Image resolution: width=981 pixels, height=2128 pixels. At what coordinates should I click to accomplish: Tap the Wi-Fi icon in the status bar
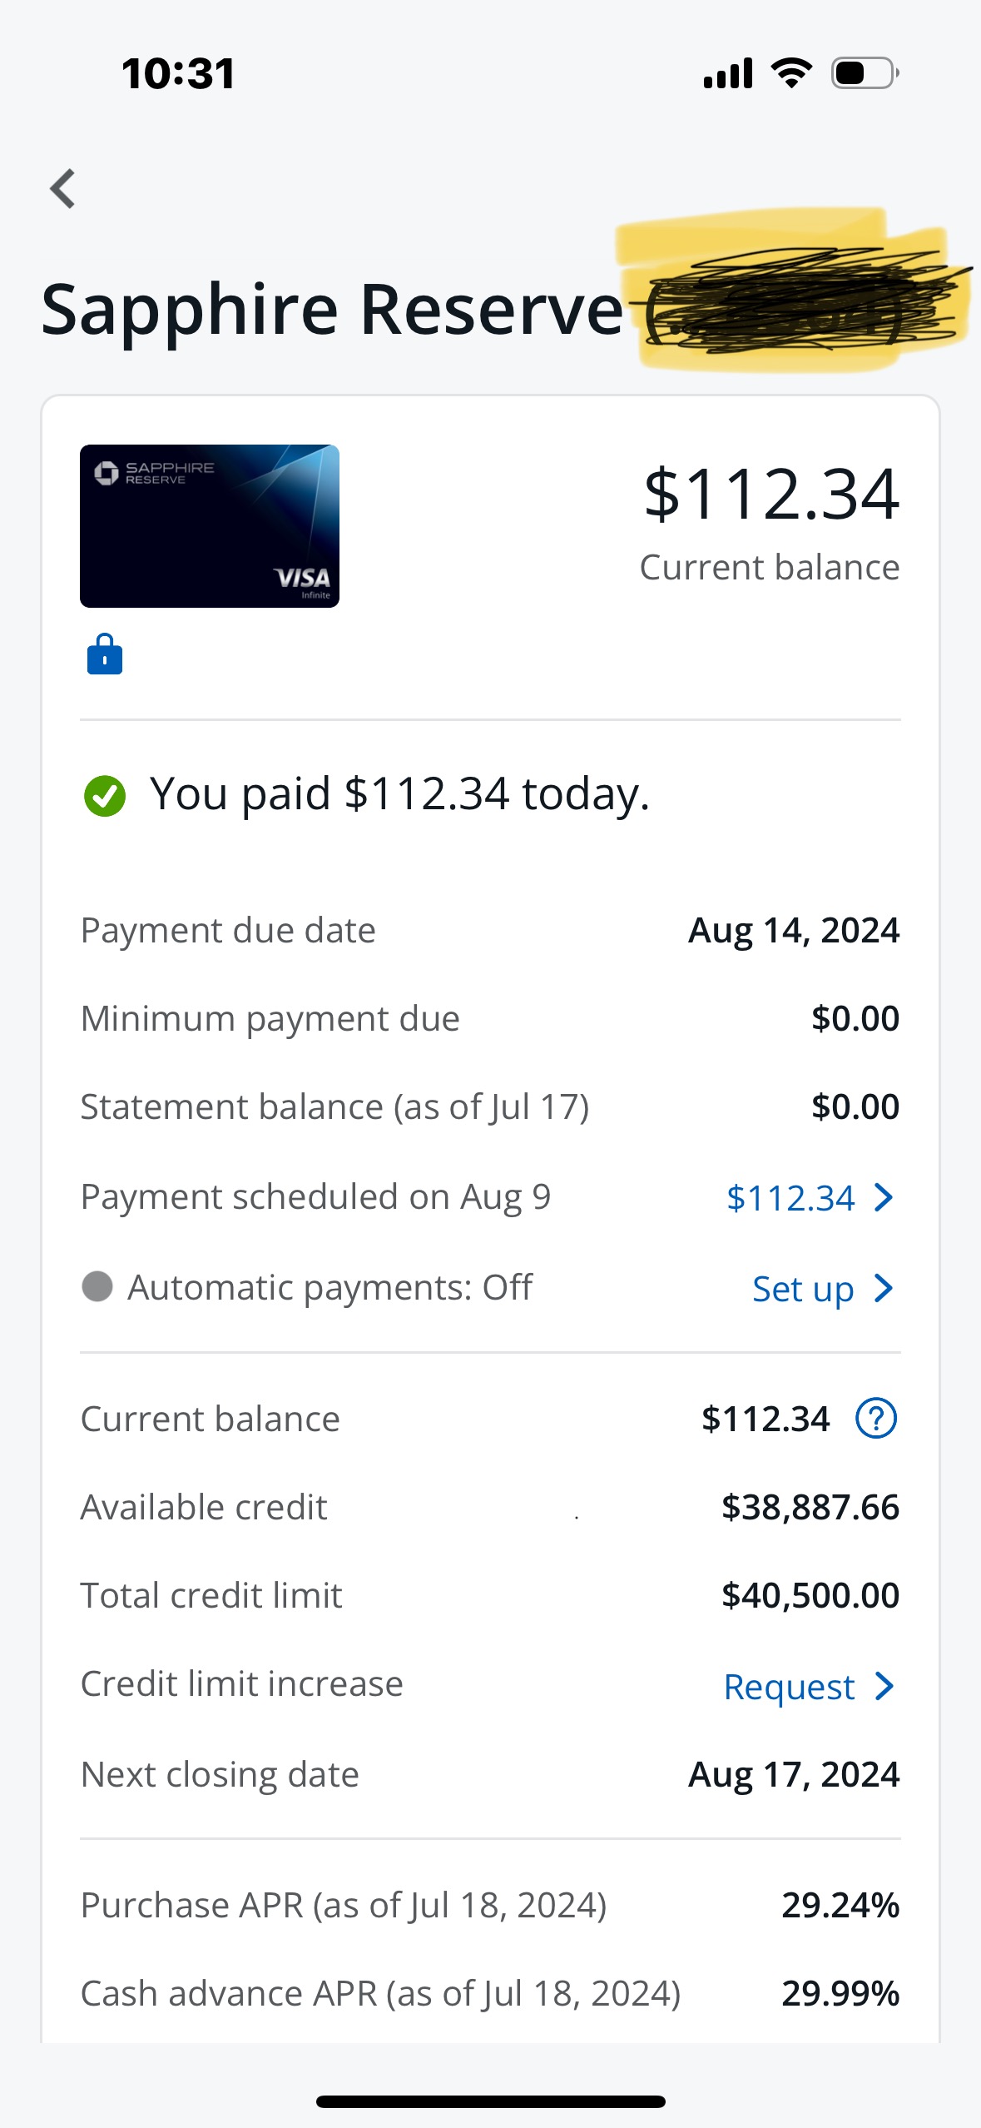coord(789,73)
